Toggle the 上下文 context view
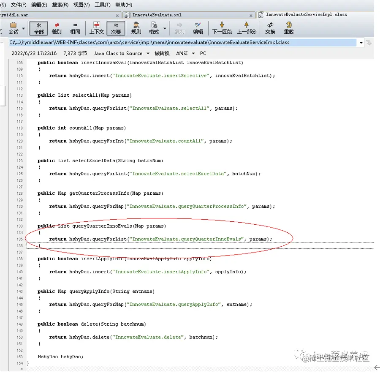 click(x=96, y=28)
